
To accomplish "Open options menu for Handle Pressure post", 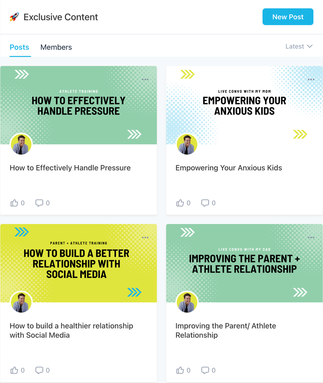I will [145, 80].
